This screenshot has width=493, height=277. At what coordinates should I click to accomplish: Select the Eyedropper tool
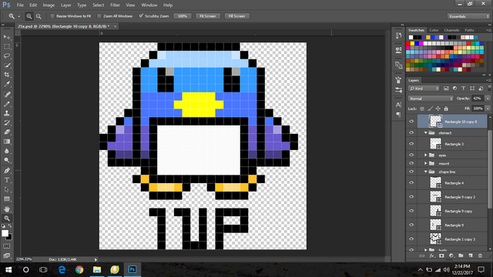click(7, 84)
